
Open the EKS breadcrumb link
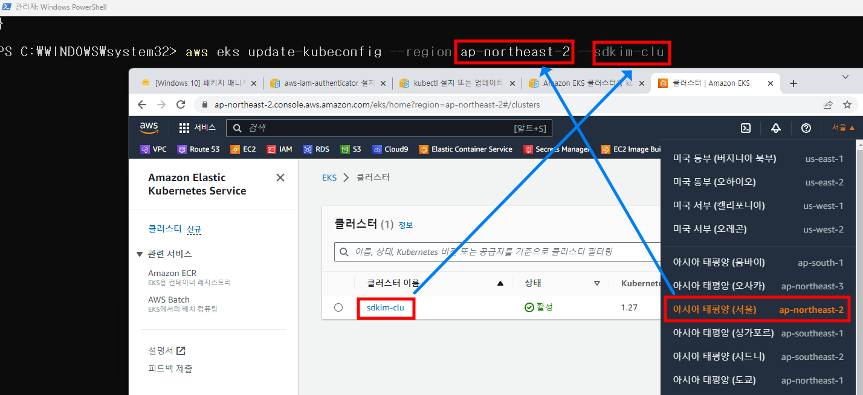329,178
